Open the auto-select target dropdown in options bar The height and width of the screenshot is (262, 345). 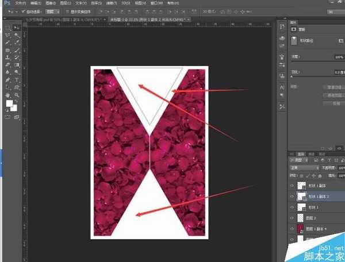pyautogui.click(x=52, y=11)
